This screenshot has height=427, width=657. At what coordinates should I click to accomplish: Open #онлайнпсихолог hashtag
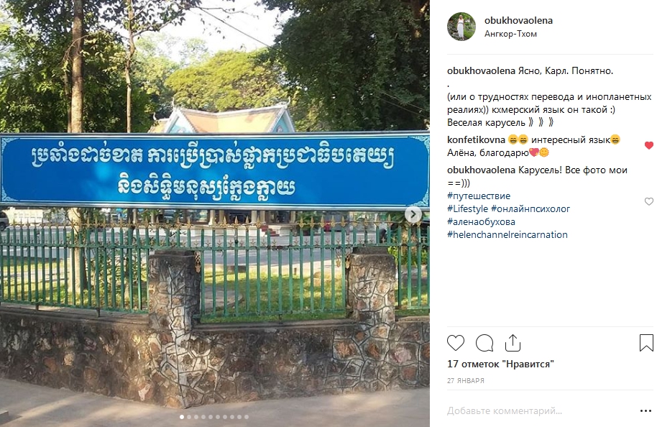coord(530,208)
